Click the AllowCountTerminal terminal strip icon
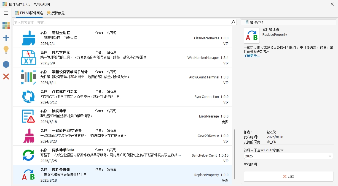This screenshot has width=338, height=186. tap(28, 77)
